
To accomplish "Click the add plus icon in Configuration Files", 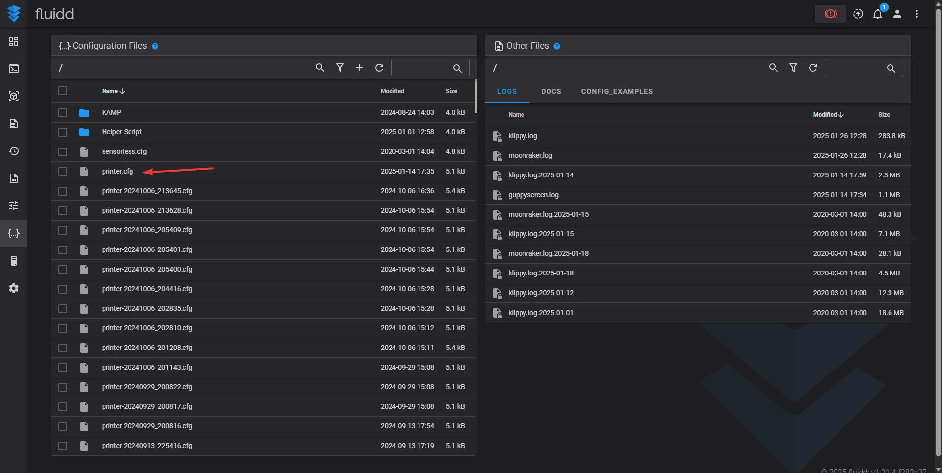I will (x=360, y=68).
